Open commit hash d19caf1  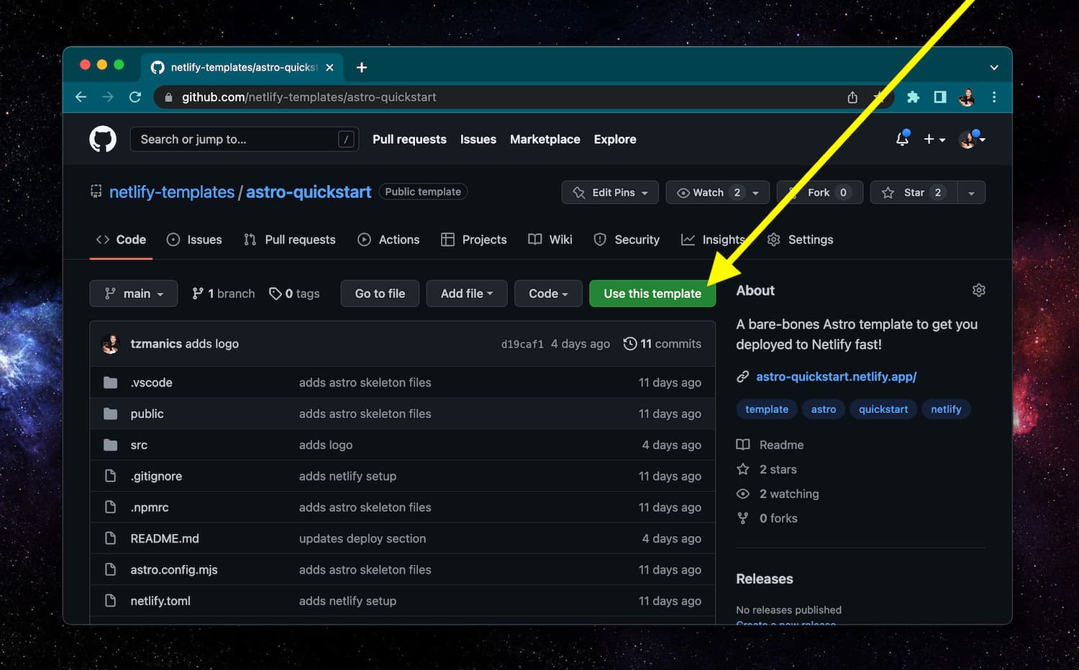pyautogui.click(x=522, y=344)
